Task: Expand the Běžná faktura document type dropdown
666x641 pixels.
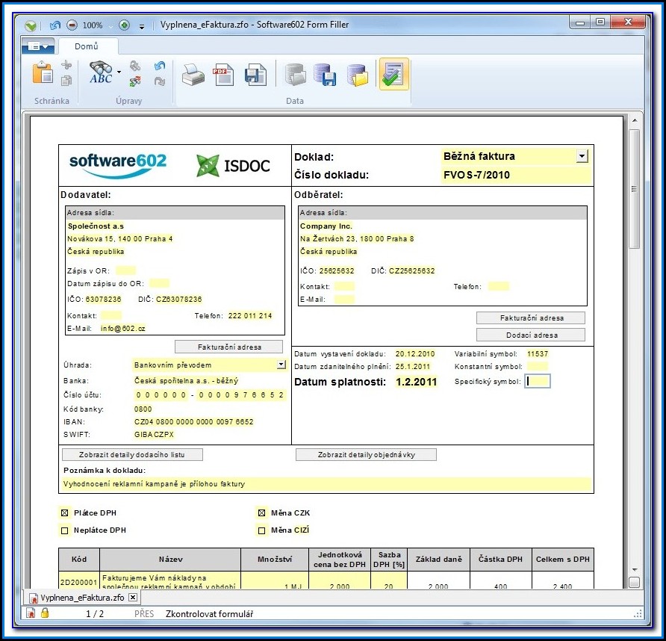Action: 582,156
